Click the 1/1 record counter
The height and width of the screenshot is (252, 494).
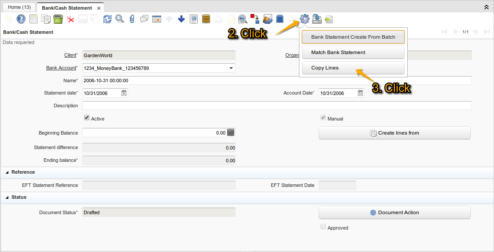(x=466, y=32)
